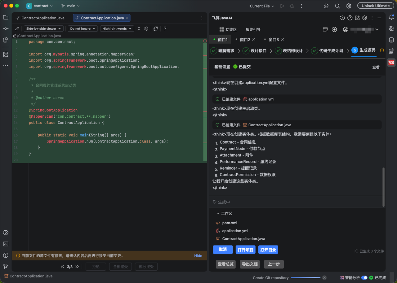Open the 智能引导 tab

pos(253,29)
